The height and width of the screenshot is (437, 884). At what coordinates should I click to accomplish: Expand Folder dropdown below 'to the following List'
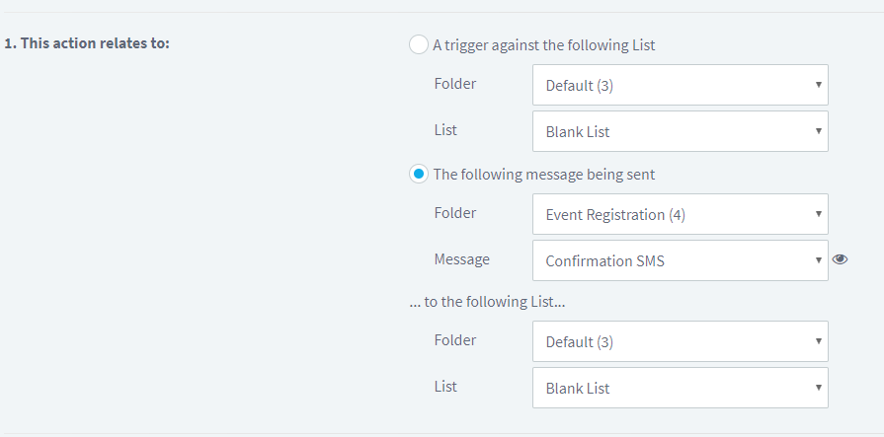pos(680,341)
